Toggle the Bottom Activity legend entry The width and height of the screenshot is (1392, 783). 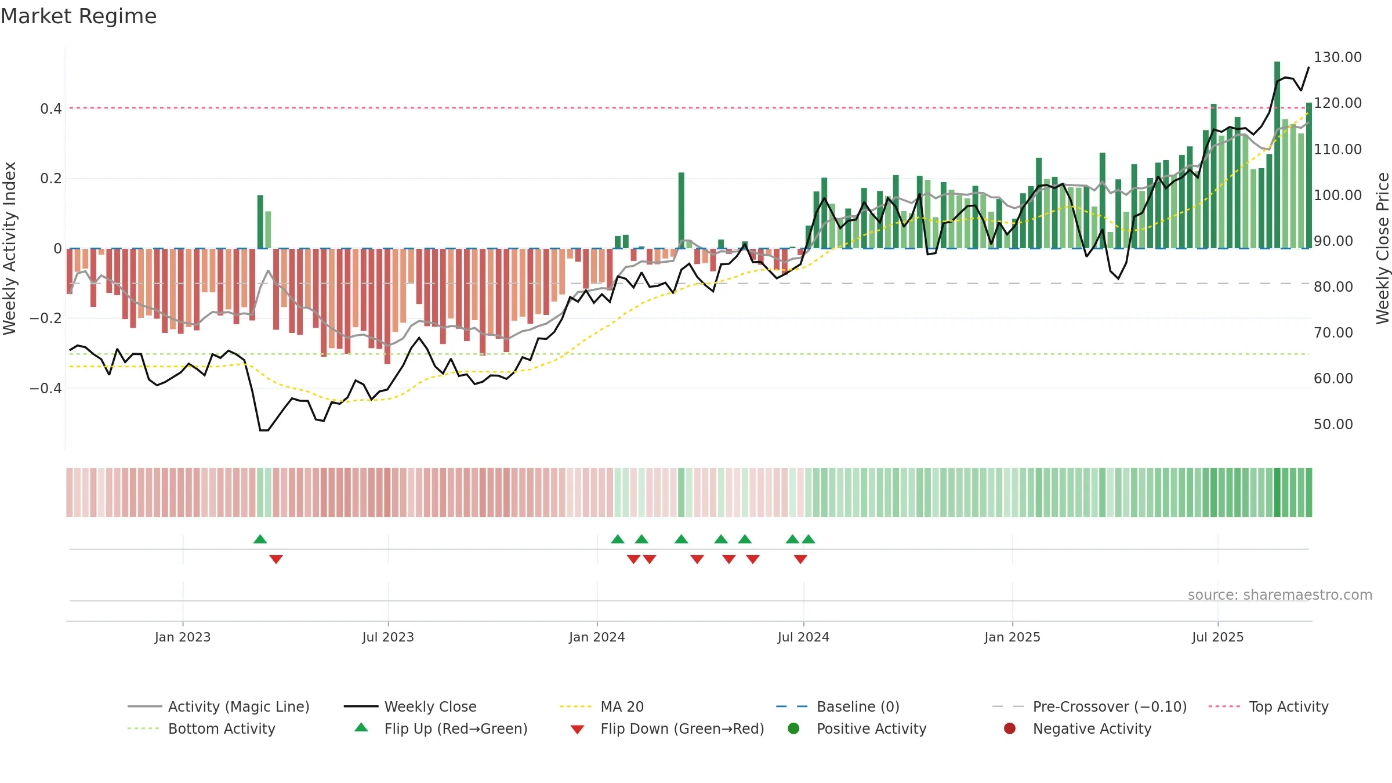tap(201, 728)
